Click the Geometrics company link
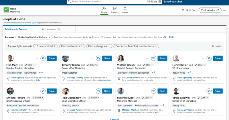The height and width of the screenshot is (120, 229). pyautogui.click(x=105, y=80)
